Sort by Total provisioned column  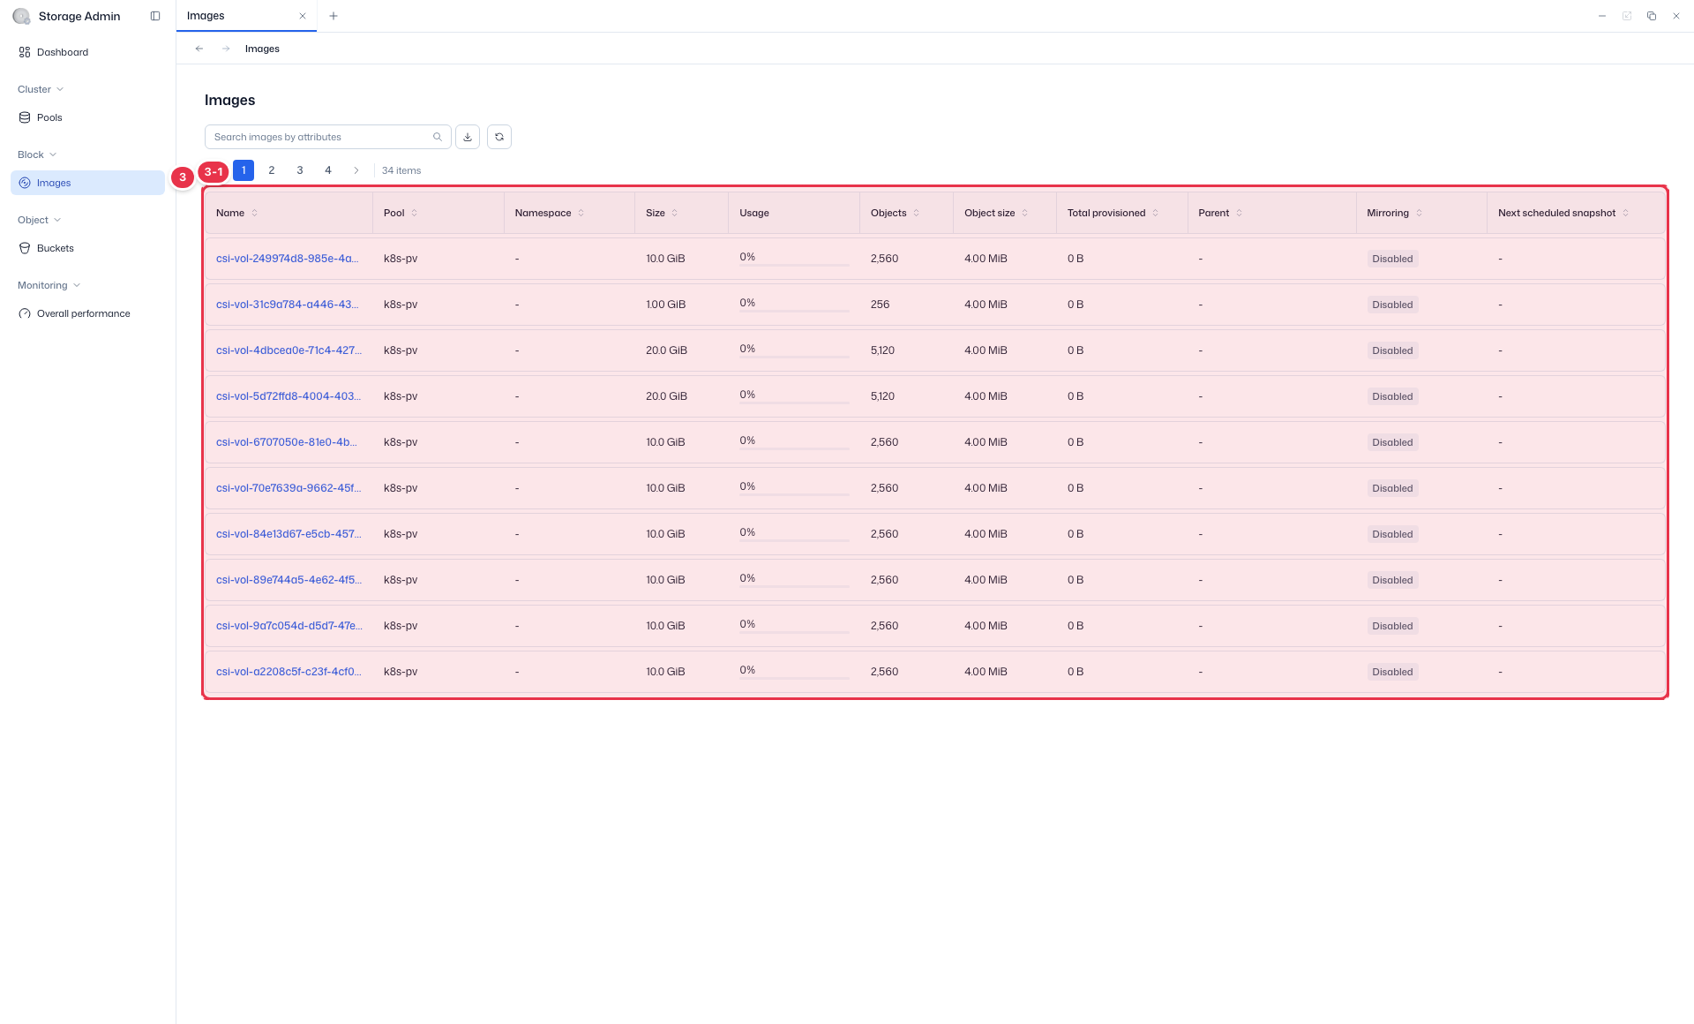click(x=1156, y=213)
